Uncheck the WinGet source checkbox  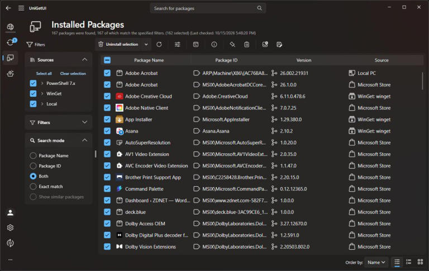[x=33, y=94]
